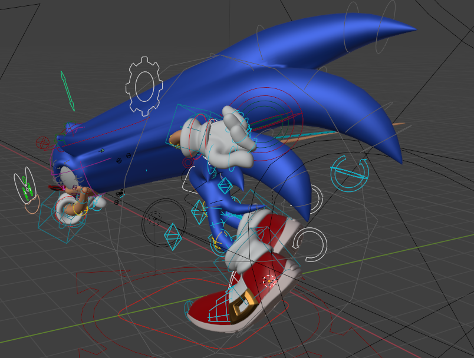Screen dimensions: 474x358
Task: Select the green double-headed arrow control
Action: coord(67,91)
